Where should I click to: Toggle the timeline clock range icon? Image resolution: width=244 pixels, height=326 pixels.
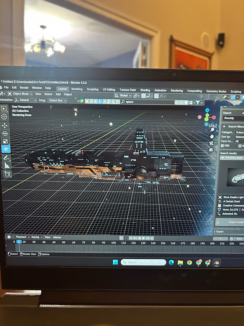coord(231,239)
